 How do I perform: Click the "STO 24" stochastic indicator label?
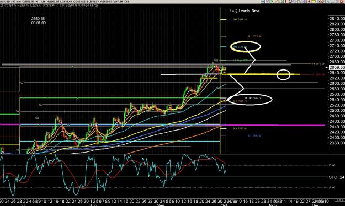coord(337,177)
